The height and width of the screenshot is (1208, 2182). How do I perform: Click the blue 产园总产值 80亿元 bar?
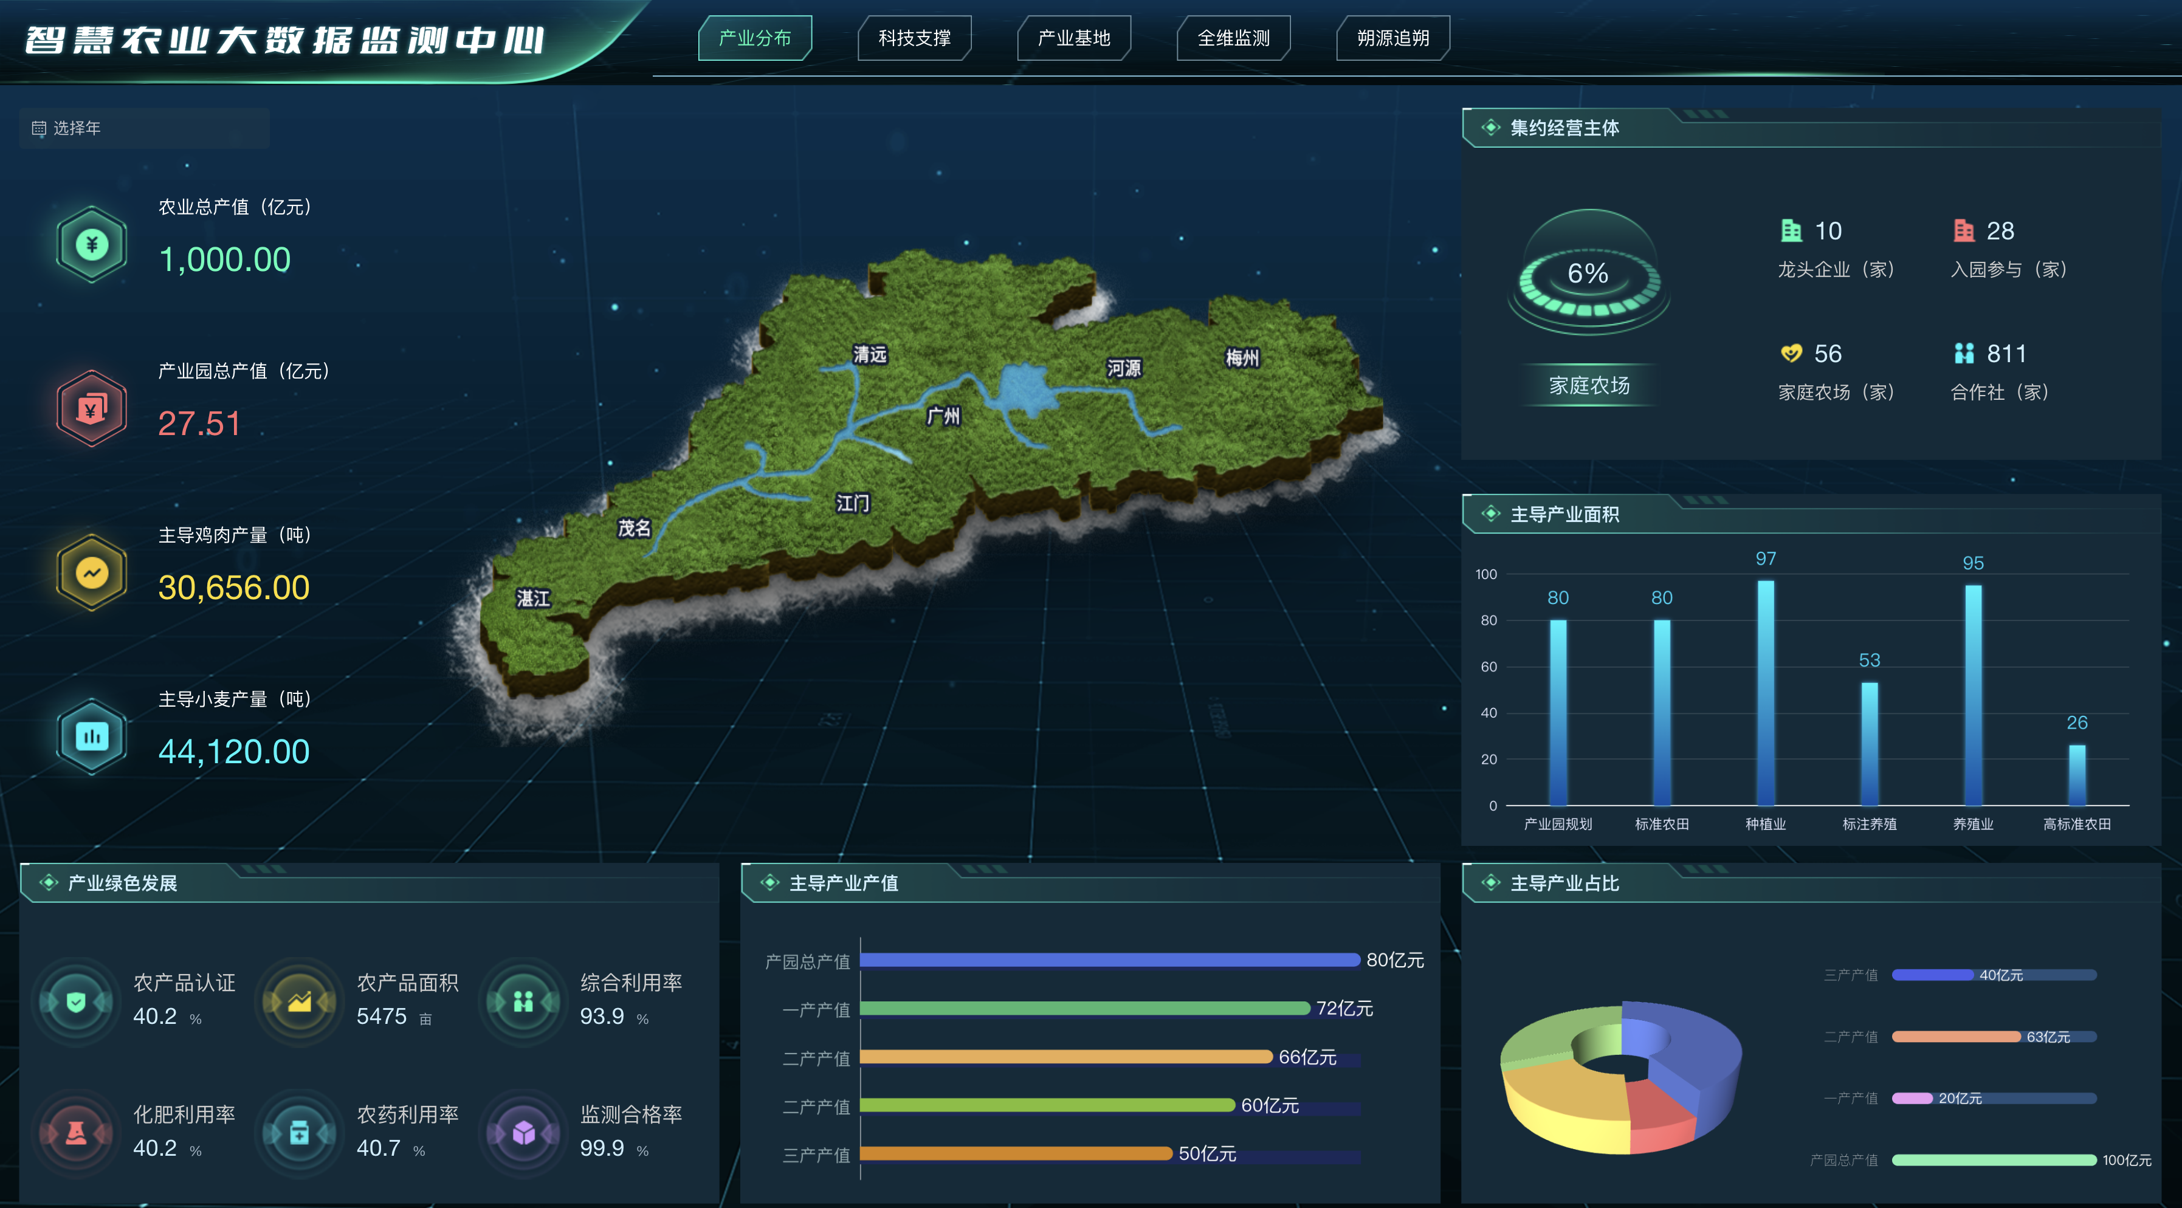point(1110,960)
